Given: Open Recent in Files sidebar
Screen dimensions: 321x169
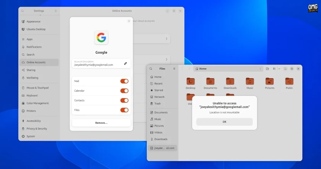Looking at the screenshot, I should coord(162,84).
